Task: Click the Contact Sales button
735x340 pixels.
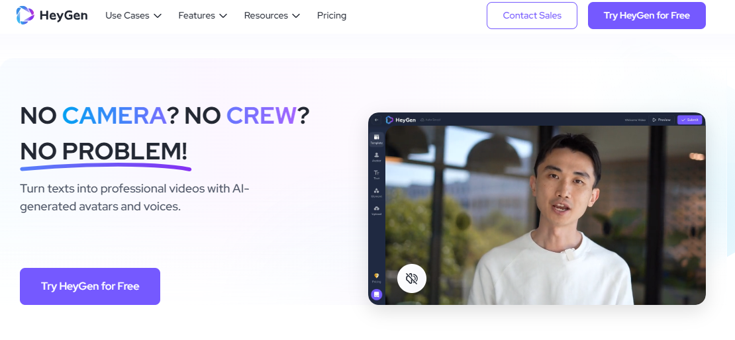Action: click(x=532, y=15)
